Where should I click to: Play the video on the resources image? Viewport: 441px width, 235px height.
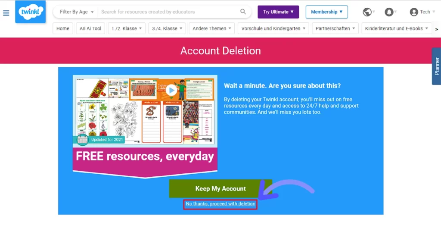coord(171,91)
